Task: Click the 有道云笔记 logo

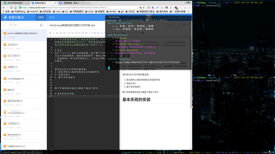Action: [x=14, y=17]
